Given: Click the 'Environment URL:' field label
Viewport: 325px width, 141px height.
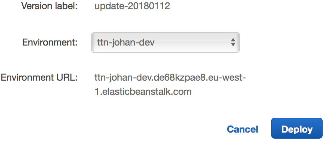Looking at the screenshot, I should coord(39,78).
